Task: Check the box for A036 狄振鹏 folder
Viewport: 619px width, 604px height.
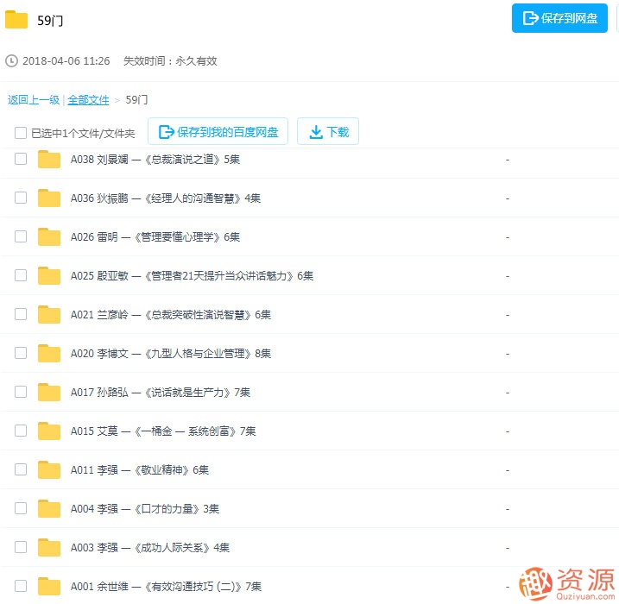Action: coord(21,198)
